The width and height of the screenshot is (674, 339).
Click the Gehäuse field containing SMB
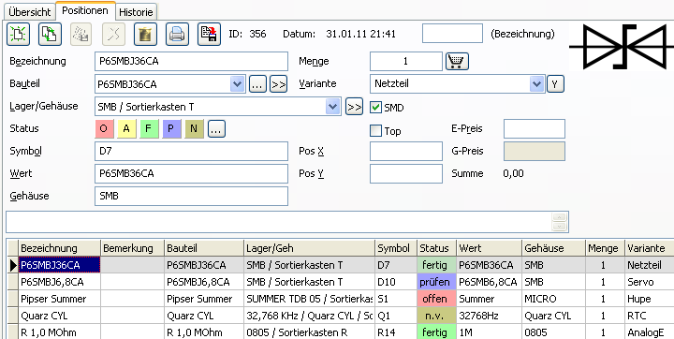[191, 196]
